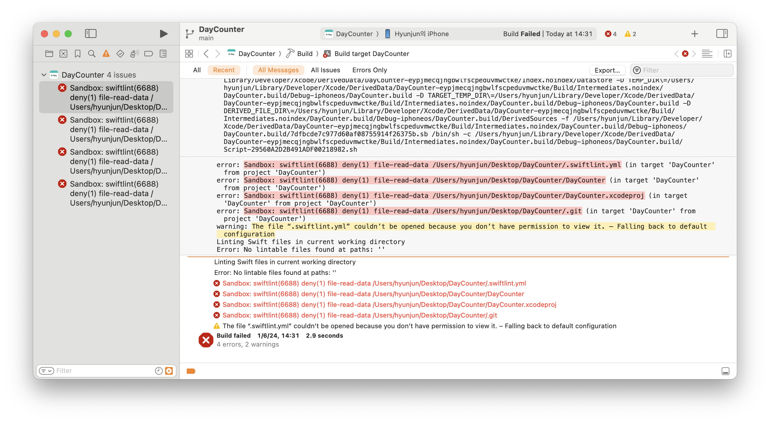Toggle the bottom debug area button
Image resolution: width=770 pixels, height=423 pixels.
(725, 371)
